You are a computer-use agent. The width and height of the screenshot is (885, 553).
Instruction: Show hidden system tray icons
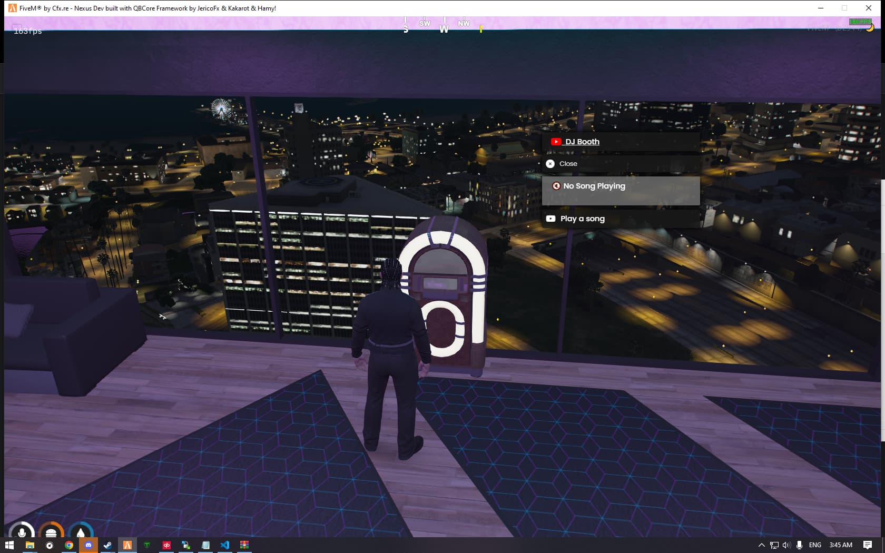click(x=761, y=545)
